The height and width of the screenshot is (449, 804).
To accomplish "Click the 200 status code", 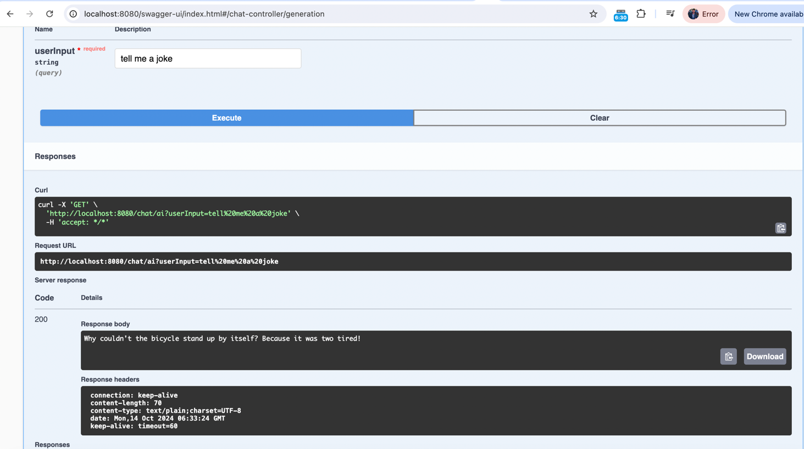I will click(x=41, y=319).
